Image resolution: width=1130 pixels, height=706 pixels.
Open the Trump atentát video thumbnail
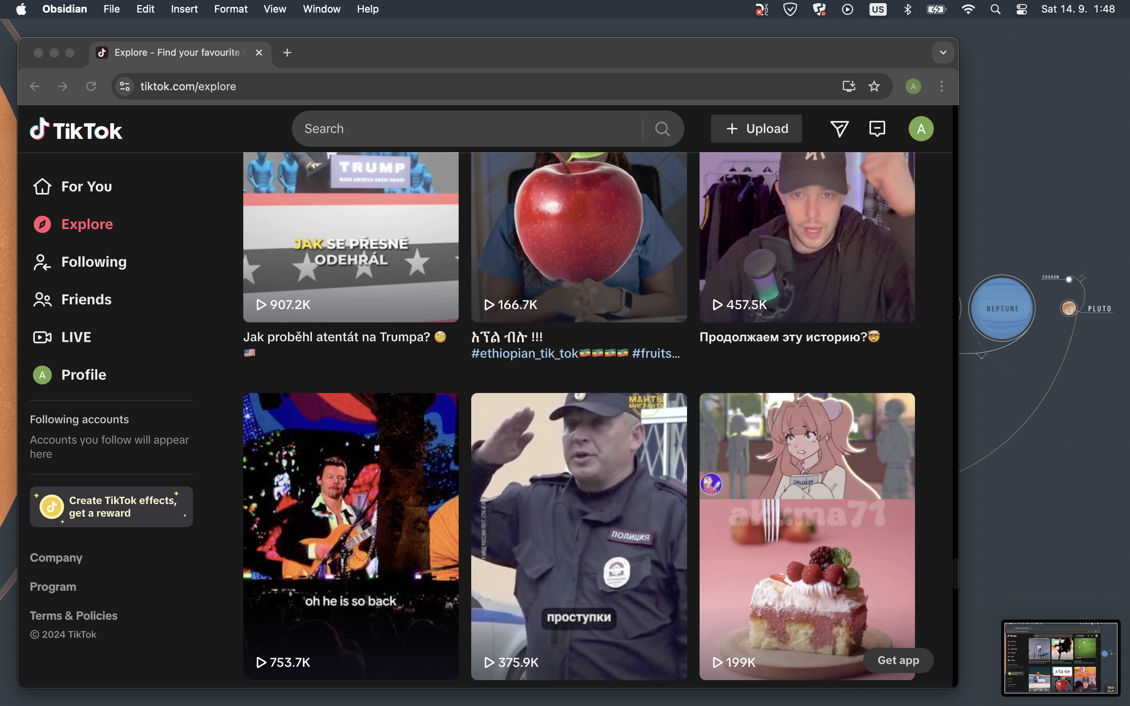[x=351, y=237]
